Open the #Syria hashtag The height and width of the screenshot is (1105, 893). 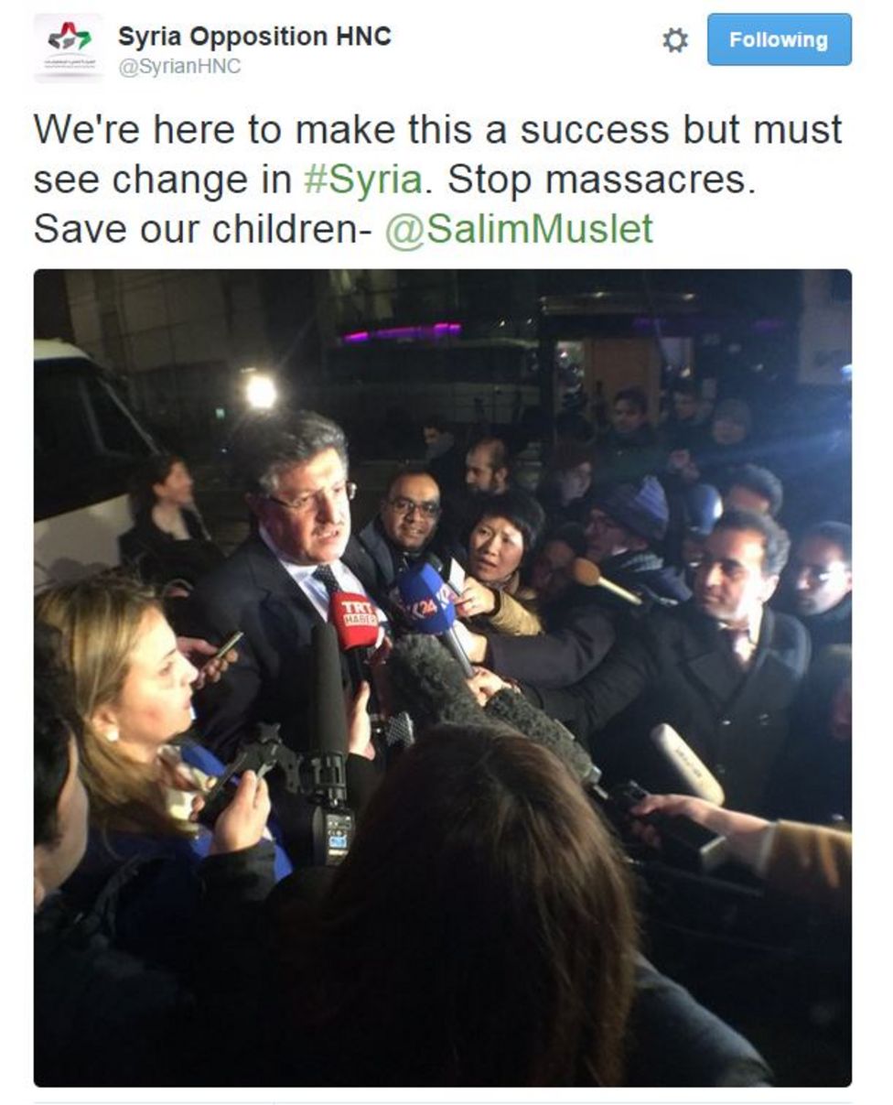click(362, 179)
